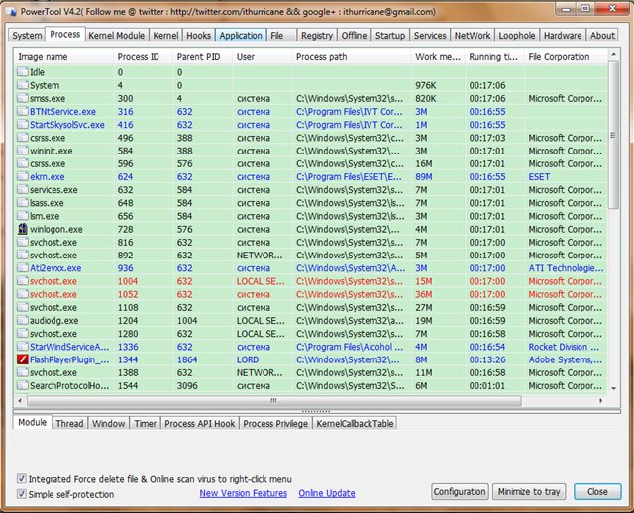Switch to the Loophole tab

[517, 36]
